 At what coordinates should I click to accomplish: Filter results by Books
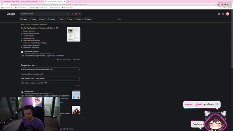tap(70, 19)
